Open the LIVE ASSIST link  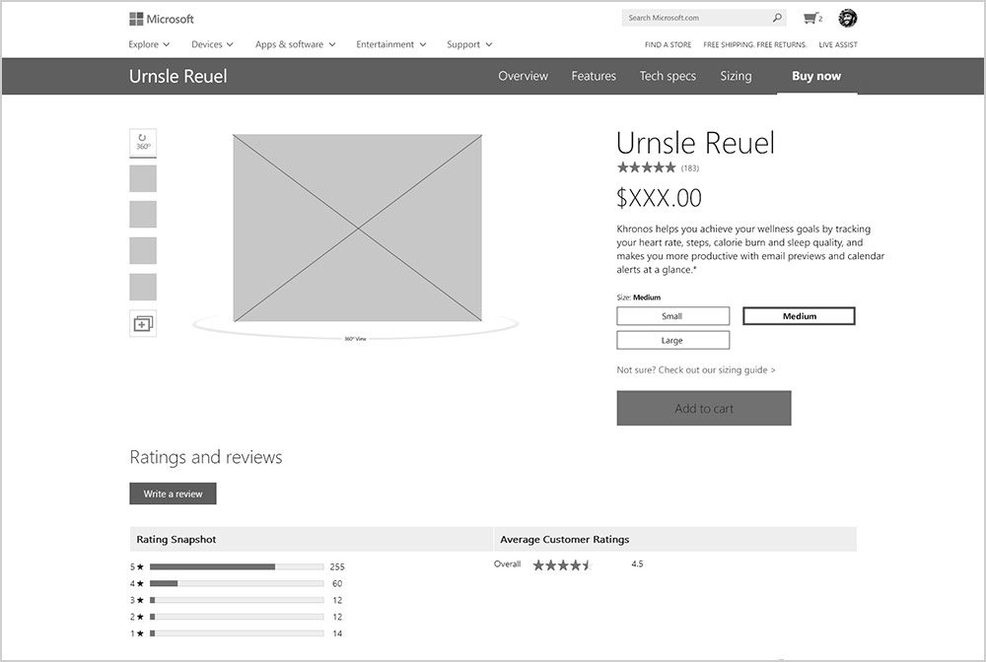837,44
